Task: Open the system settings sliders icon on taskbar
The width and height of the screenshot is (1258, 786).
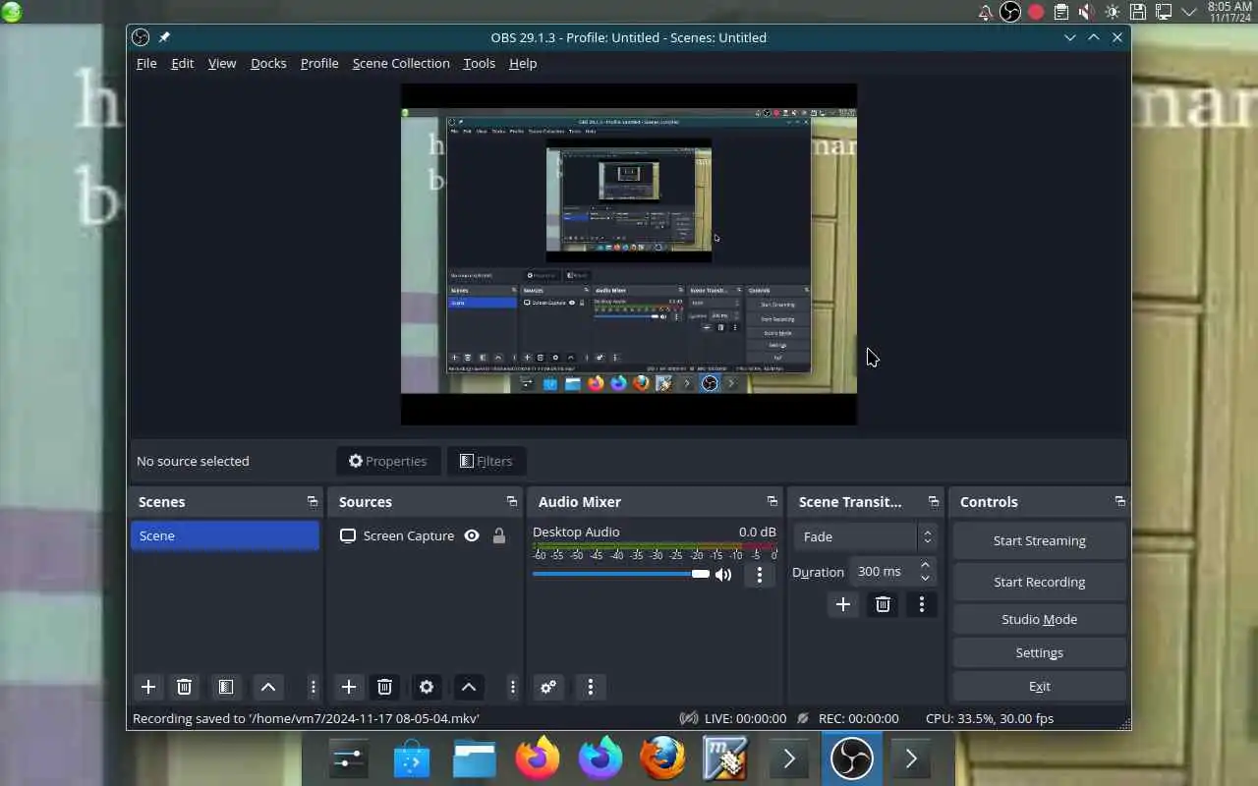Action: (x=349, y=758)
